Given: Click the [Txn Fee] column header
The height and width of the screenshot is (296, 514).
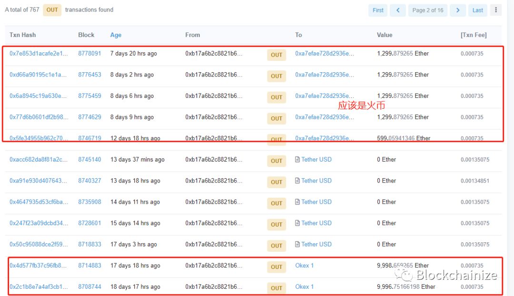Looking at the screenshot, I should pyautogui.click(x=474, y=35).
